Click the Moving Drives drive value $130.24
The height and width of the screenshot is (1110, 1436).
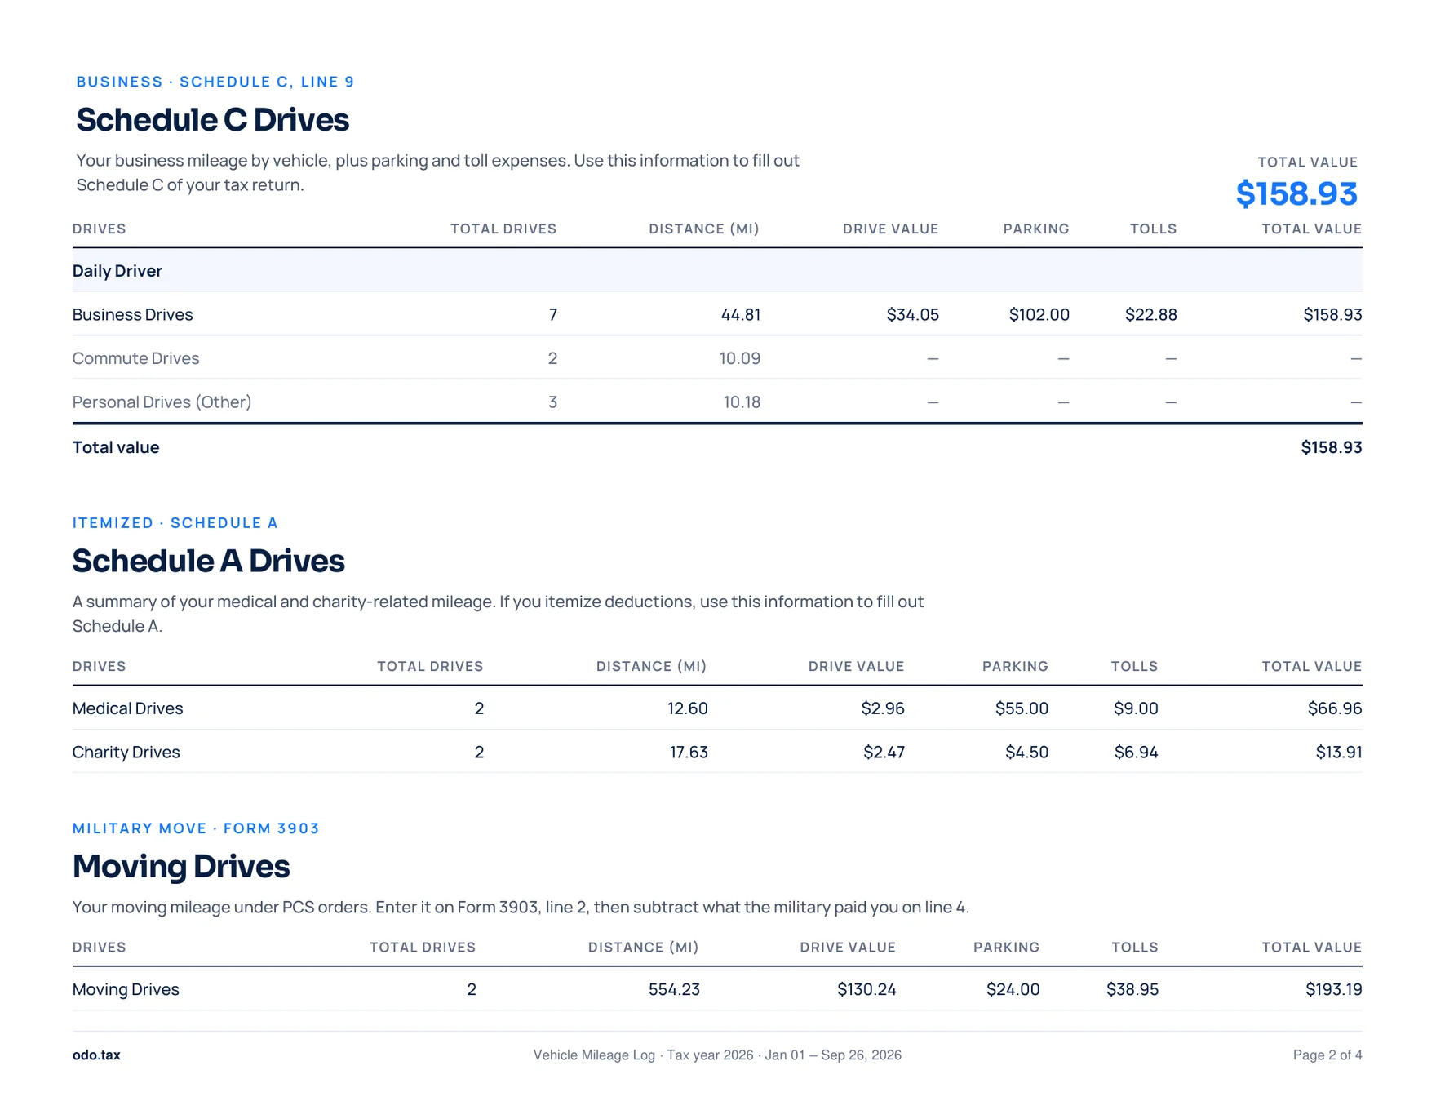point(866,990)
